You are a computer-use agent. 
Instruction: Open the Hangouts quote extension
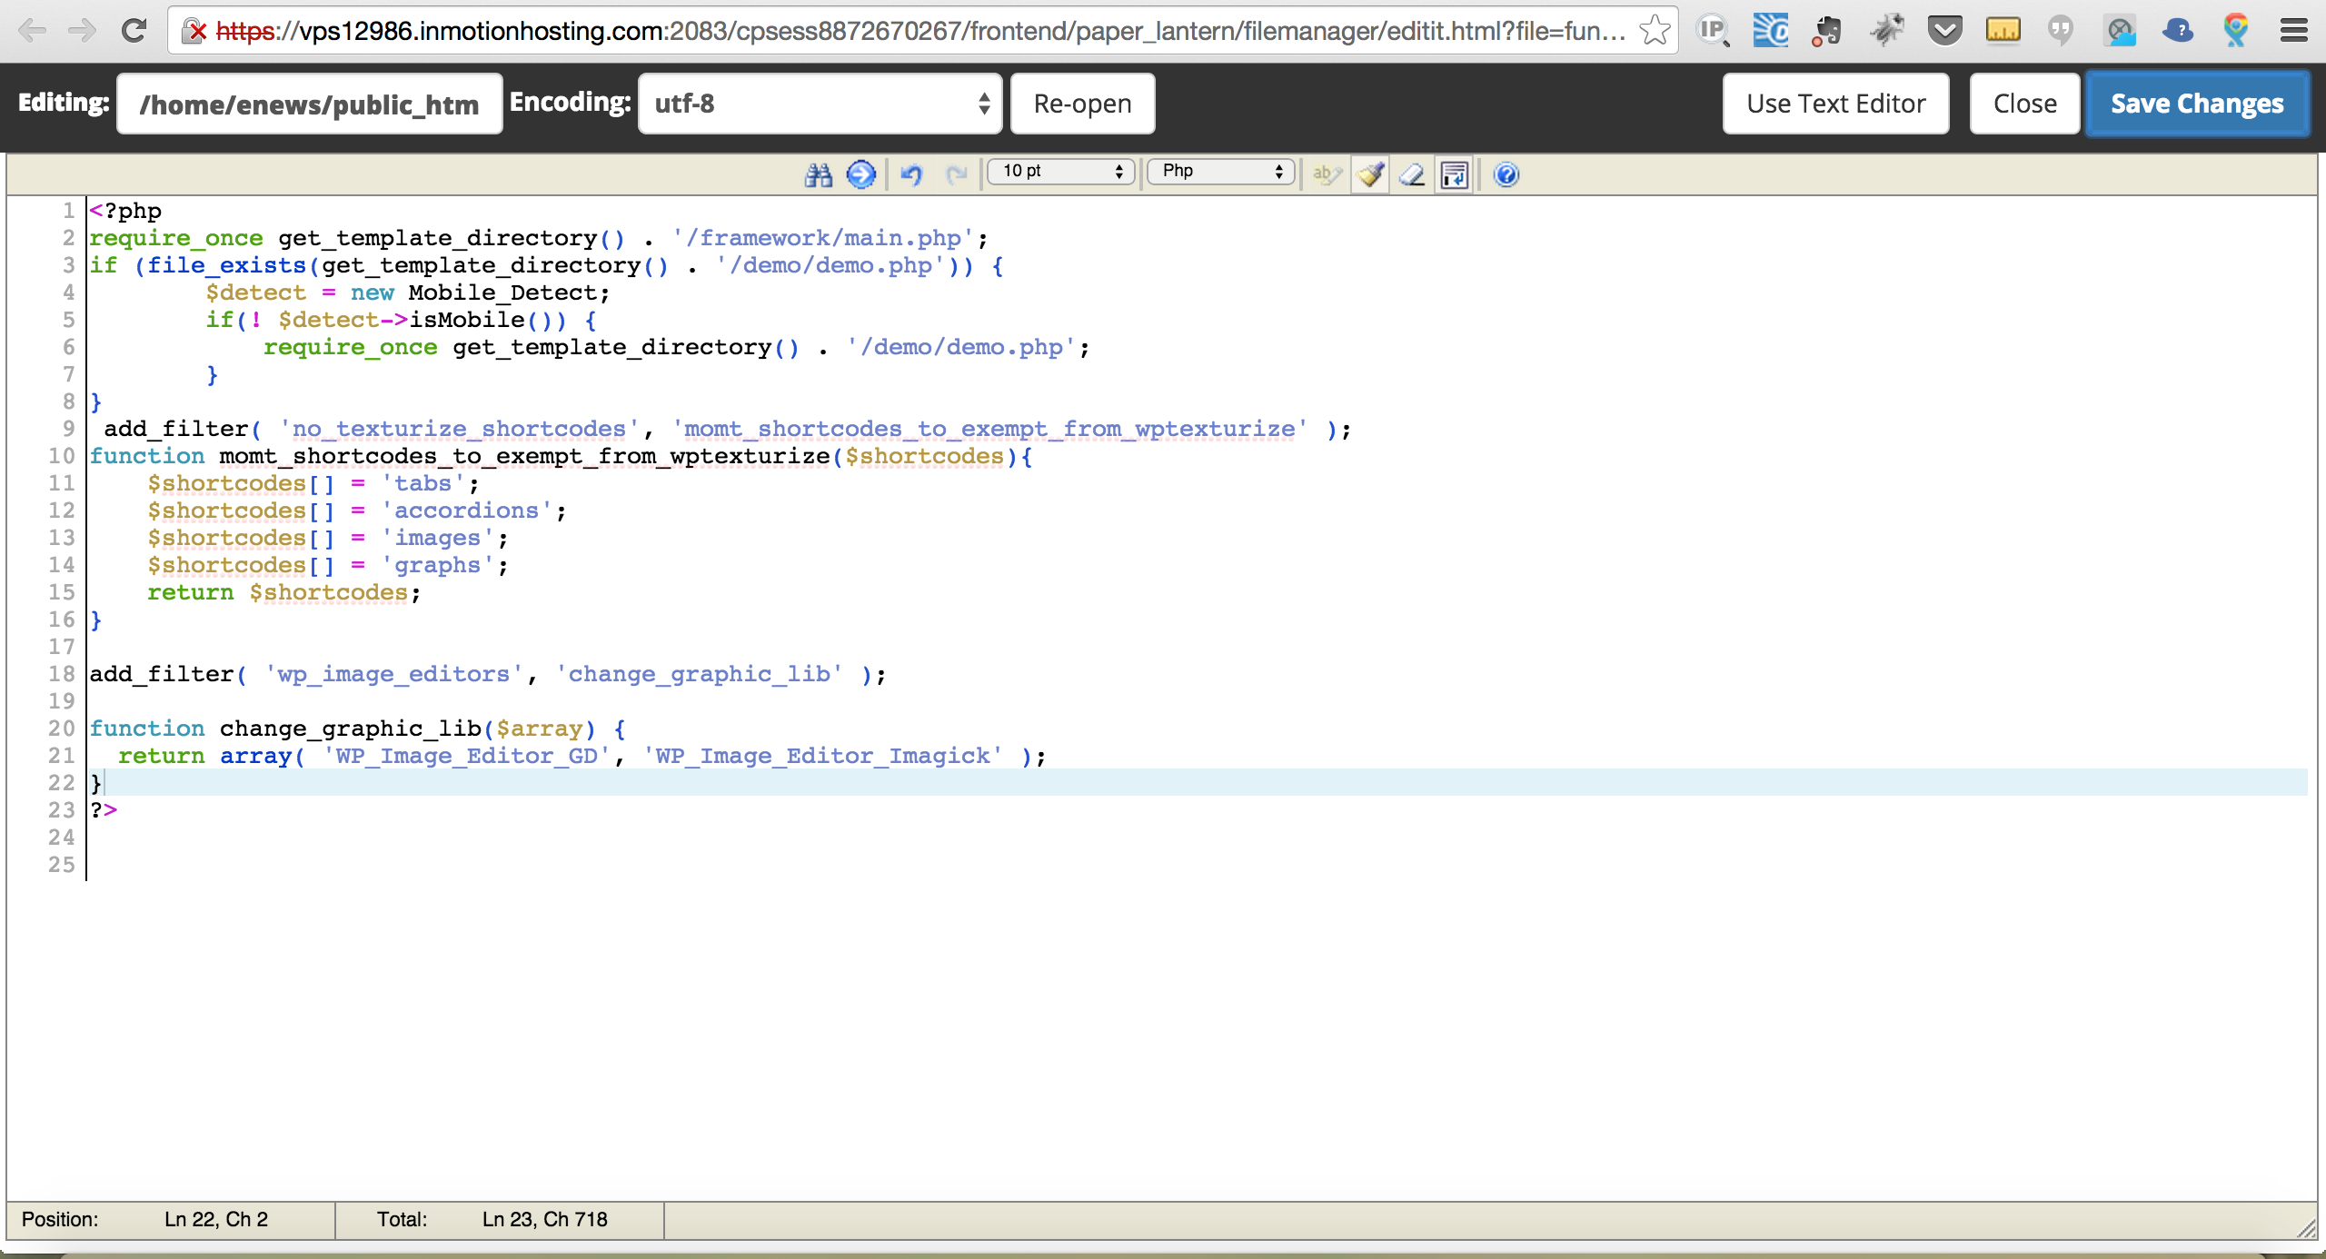[x=2061, y=33]
